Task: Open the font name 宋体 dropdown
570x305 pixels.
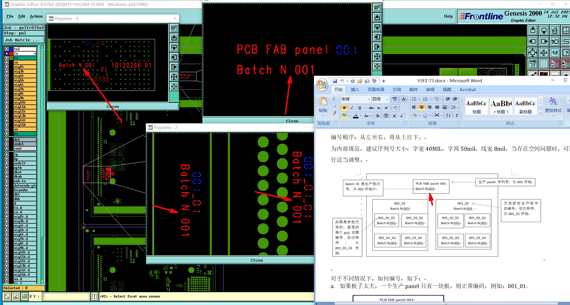Action: pyautogui.click(x=369, y=99)
